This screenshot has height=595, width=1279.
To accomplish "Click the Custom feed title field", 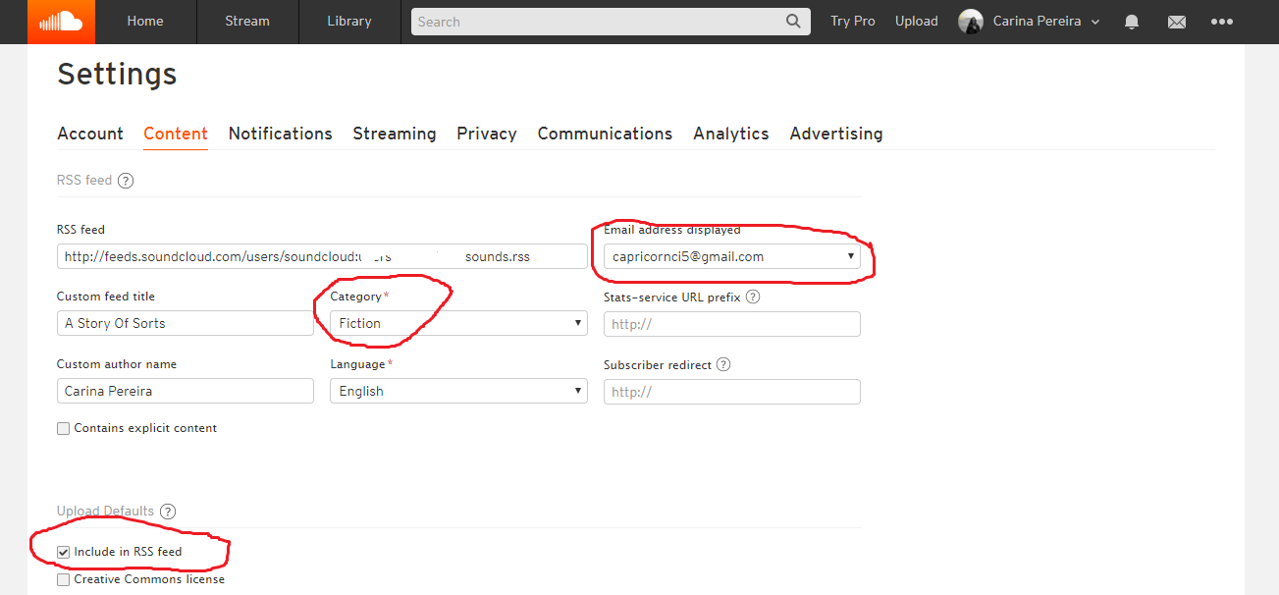I will (x=186, y=323).
